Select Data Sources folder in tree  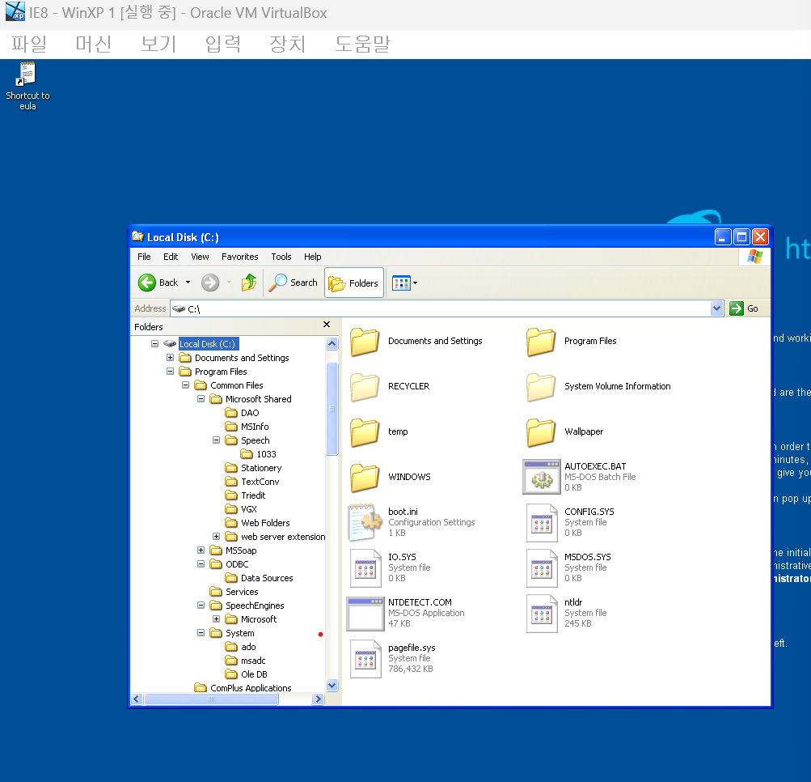[259, 578]
